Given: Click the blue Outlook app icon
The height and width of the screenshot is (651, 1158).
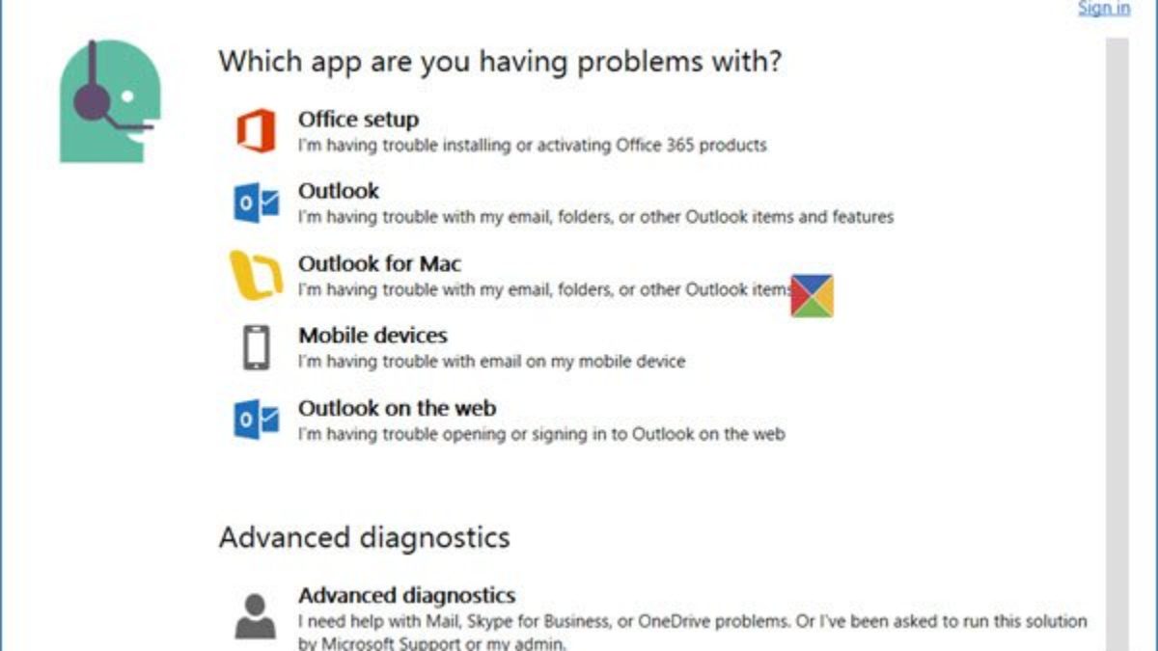Looking at the screenshot, I should coord(256,203).
